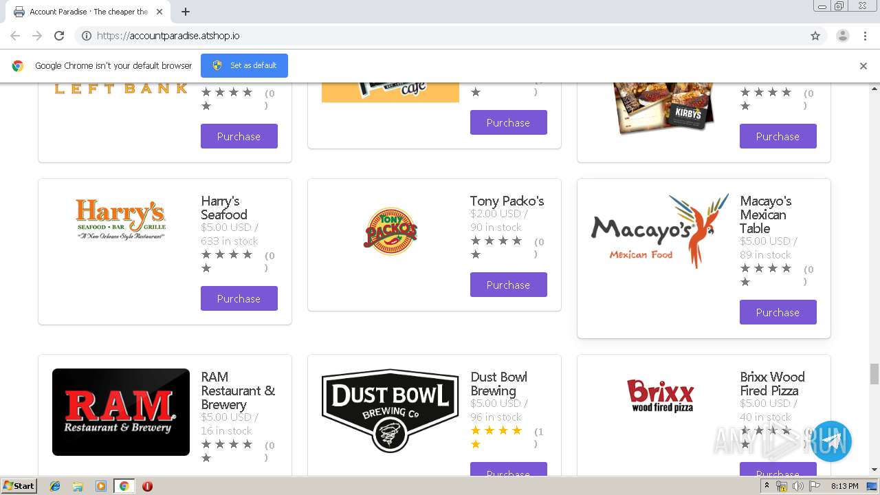View site information icon in address bar
Image resolution: width=880 pixels, height=495 pixels.
[x=87, y=36]
